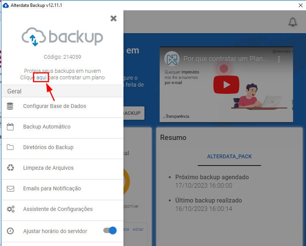Click the envelope icon for Emails para Notificação
Viewport: 306px width, 246px height.
[10, 188]
